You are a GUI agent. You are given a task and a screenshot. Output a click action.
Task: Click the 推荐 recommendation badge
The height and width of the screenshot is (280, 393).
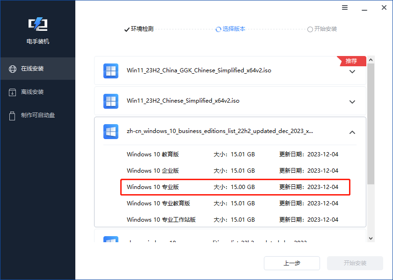click(351, 61)
